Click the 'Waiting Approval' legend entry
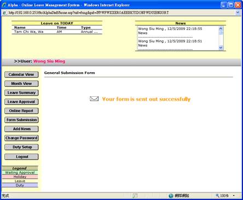Screen dimensions: 243x200 click(20, 173)
